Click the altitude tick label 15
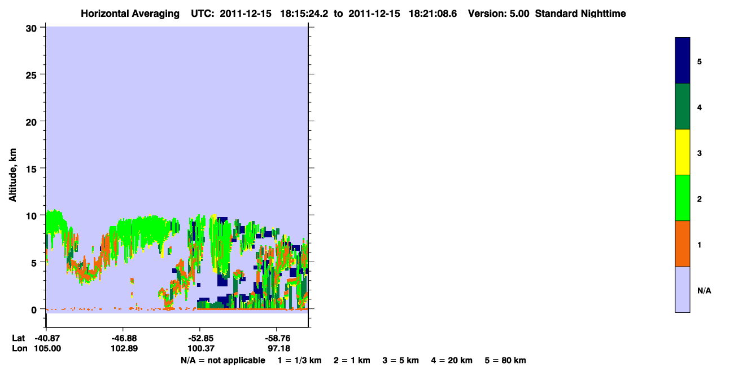 (x=32, y=169)
